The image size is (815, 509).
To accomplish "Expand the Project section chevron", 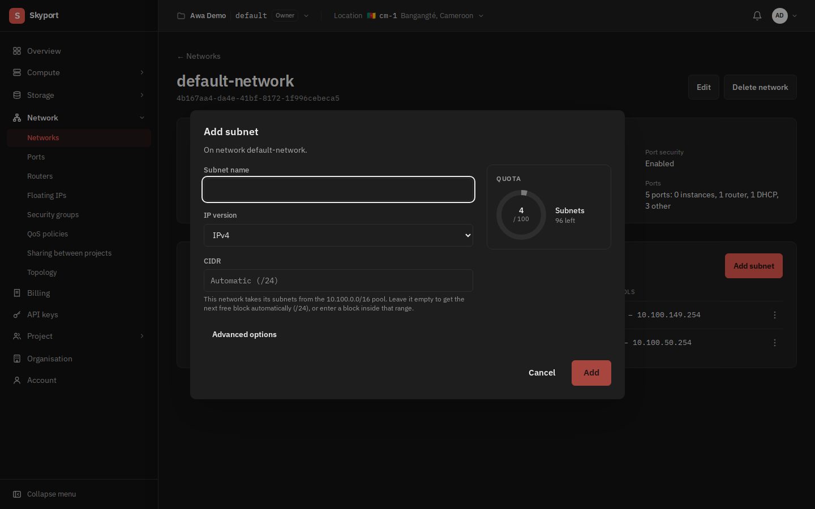I will (x=142, y=336).
